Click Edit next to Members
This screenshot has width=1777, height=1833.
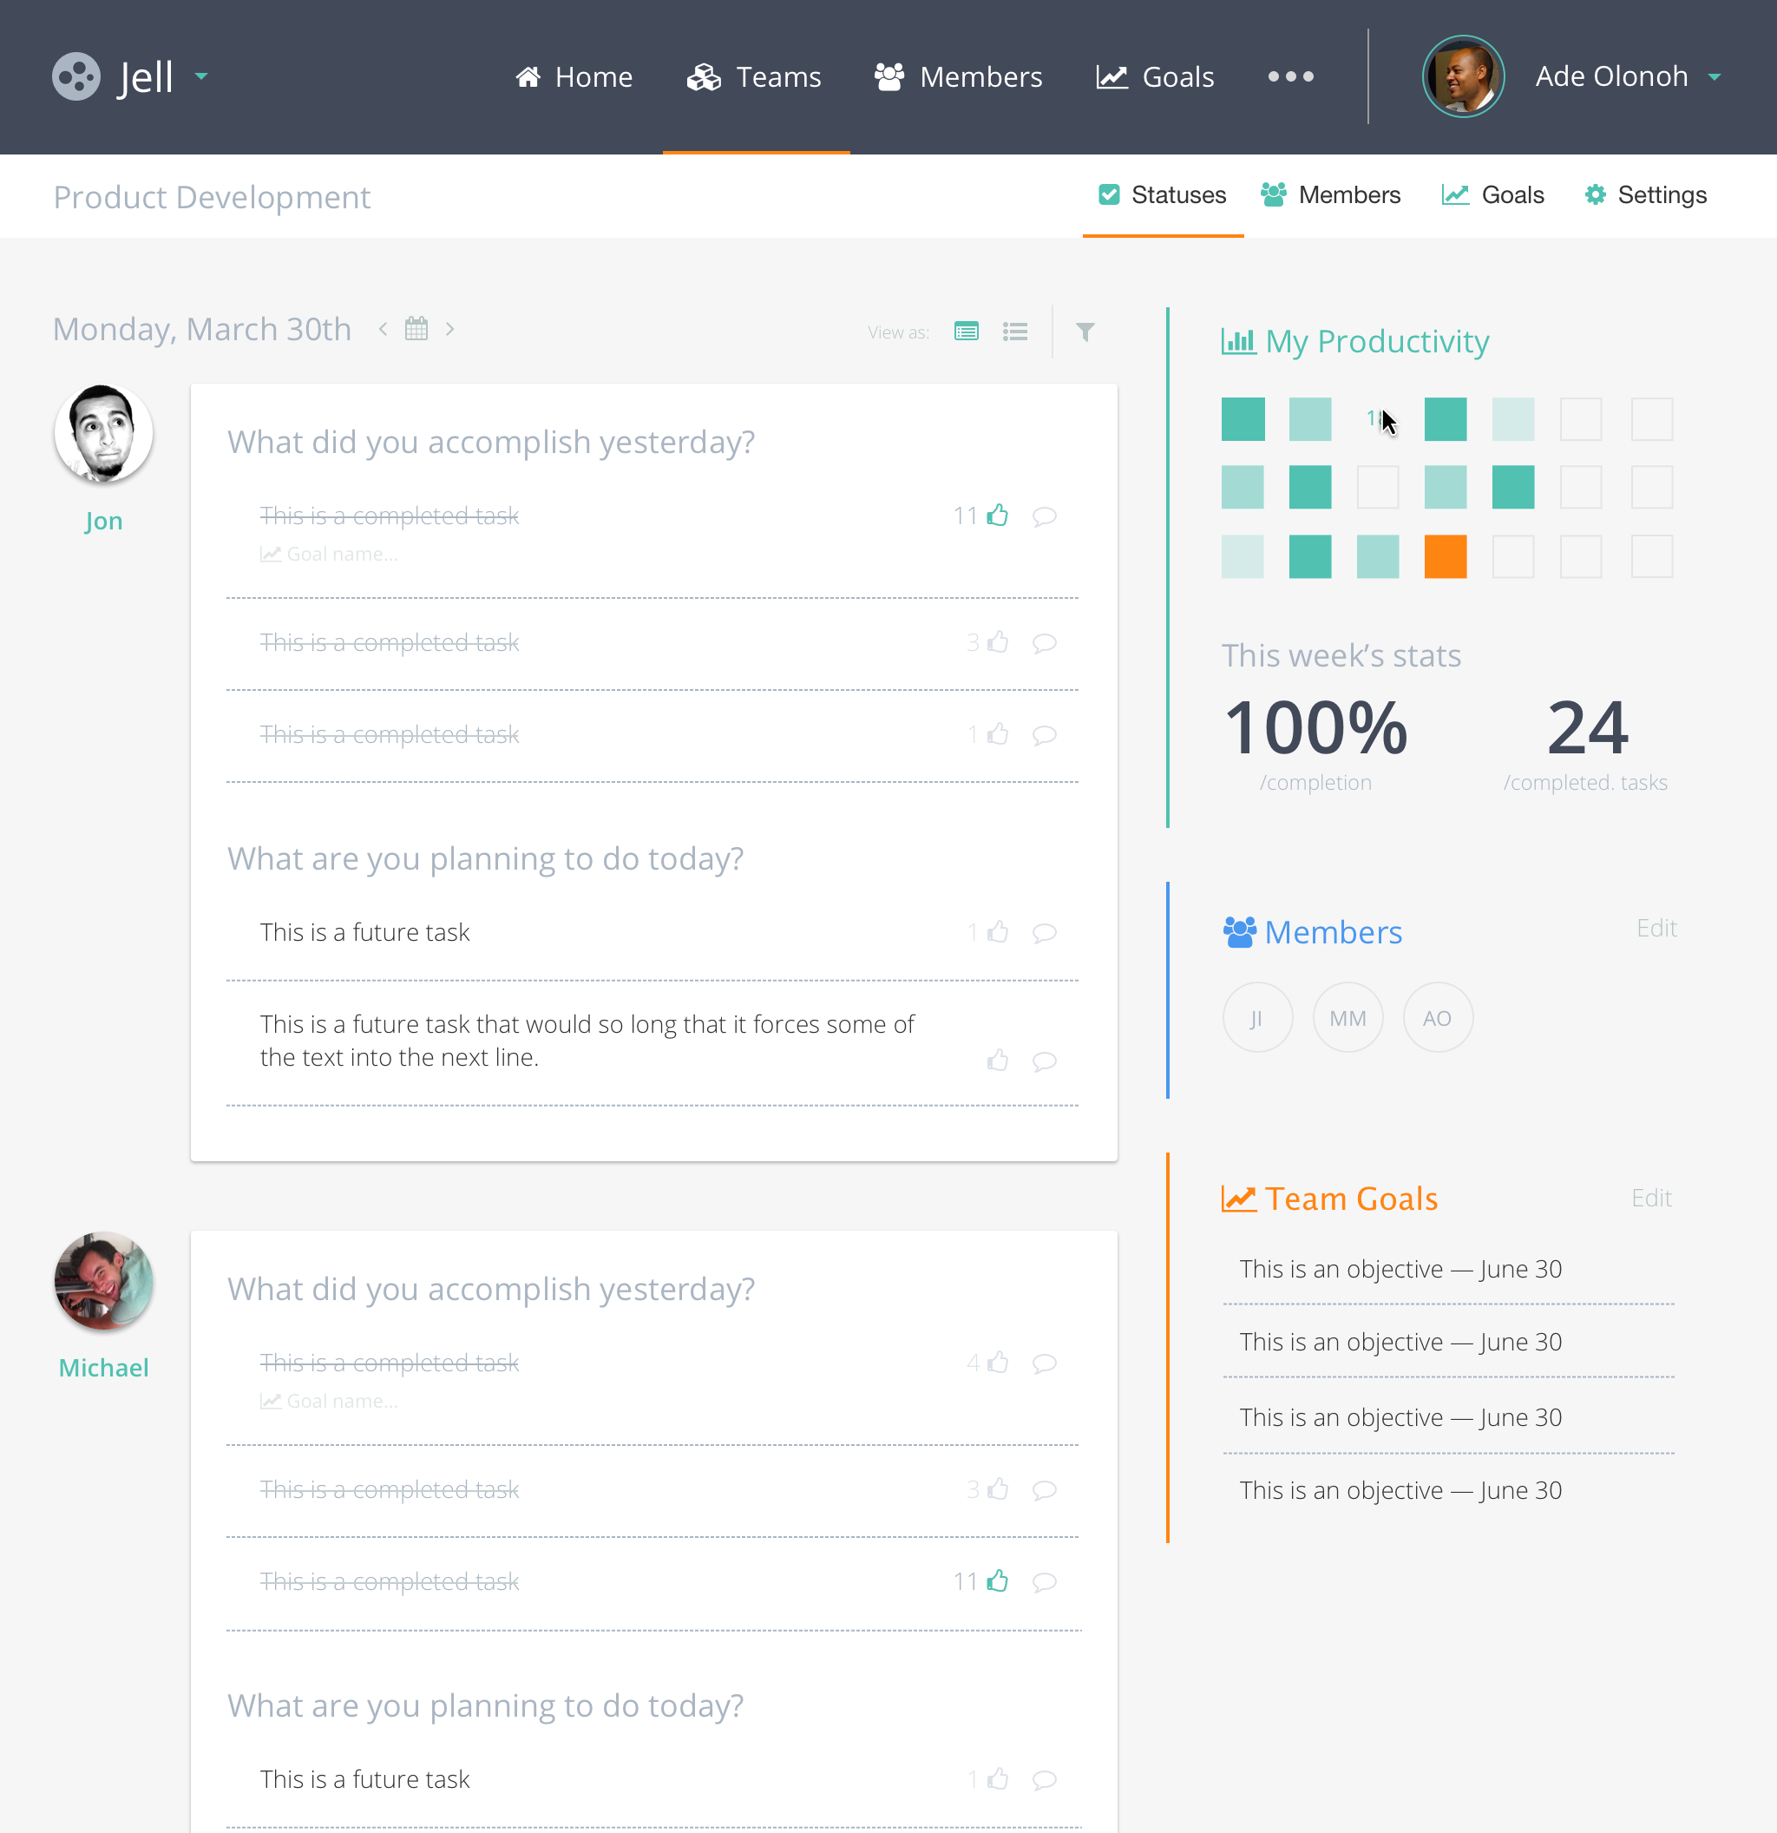click(x=1656, y=928)
